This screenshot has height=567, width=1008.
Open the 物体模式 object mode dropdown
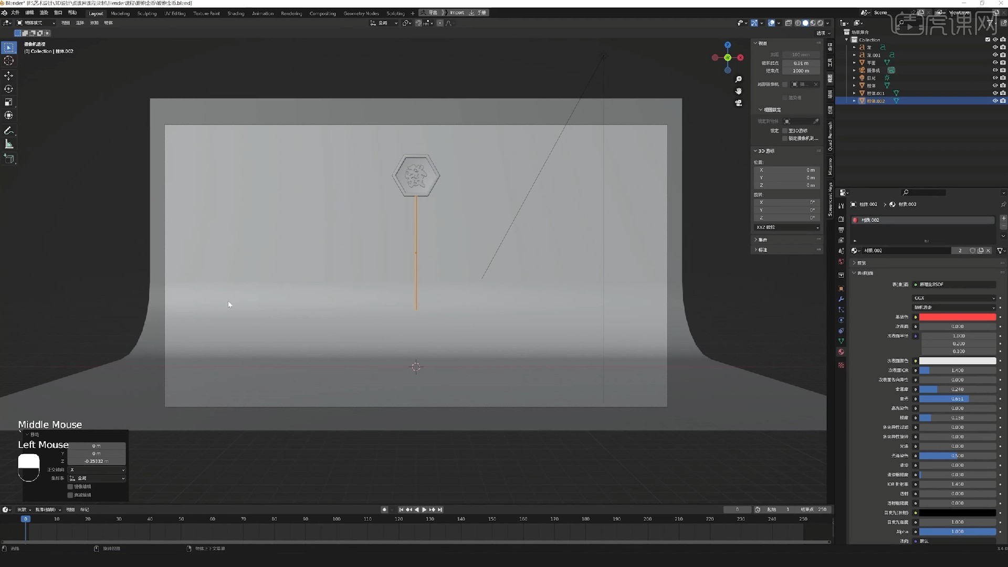pos(36,23)
